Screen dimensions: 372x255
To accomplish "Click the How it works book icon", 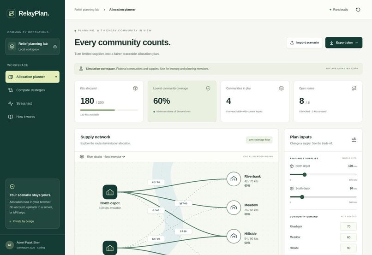I will (x=11, y=117).
